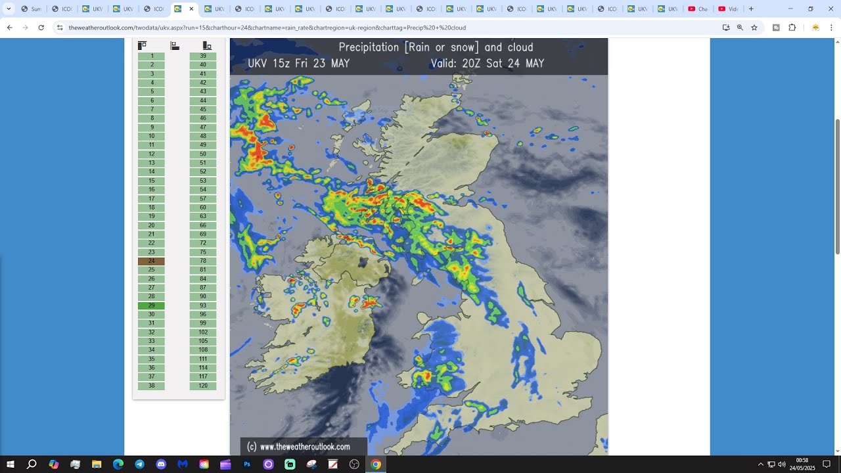Switch to the YouTube 'Cha' tab

pos(698,9)
